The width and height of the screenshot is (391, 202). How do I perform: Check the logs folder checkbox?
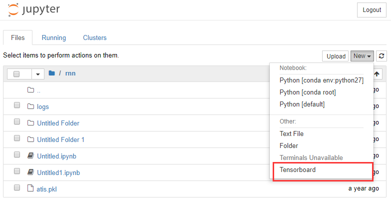[17, 106]
